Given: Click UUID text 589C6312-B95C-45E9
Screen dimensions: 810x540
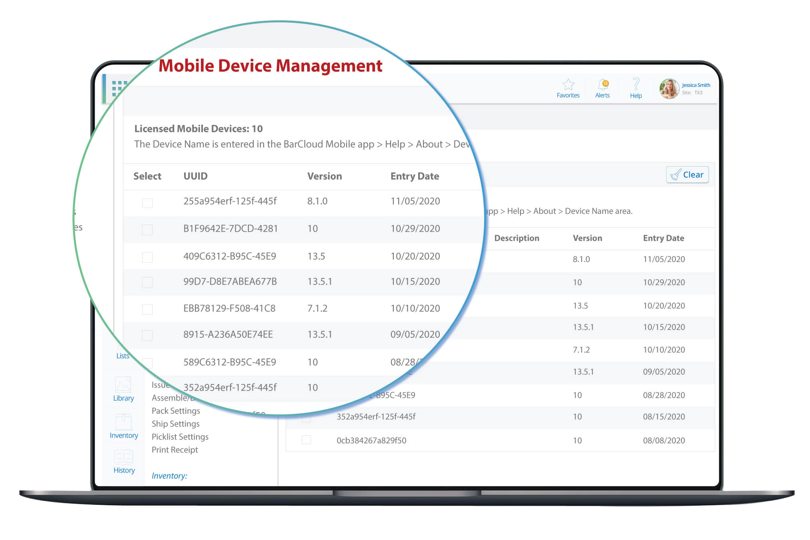Looking at the screenshot, I should coord(230,362).
